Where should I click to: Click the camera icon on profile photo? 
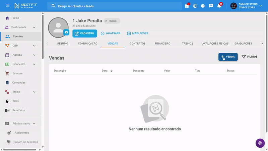click(x=66, y=32)
